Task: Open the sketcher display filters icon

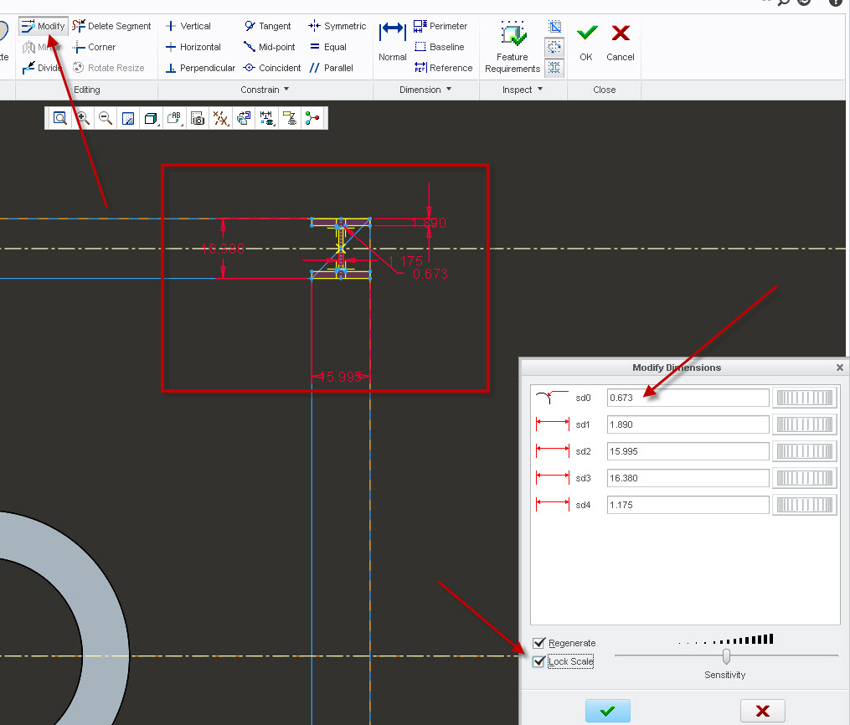Action: tap(266, 118)
